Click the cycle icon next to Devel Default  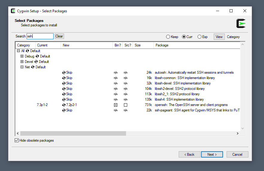tap(36, 62)
